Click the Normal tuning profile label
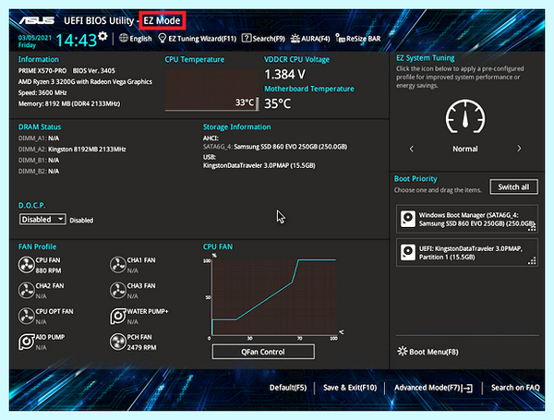 tap(465, 149)
